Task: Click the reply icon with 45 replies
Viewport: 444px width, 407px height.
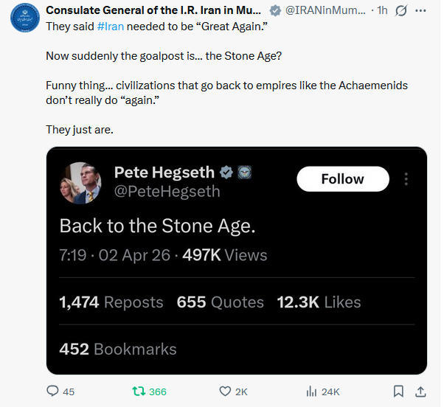Action: 53,392
